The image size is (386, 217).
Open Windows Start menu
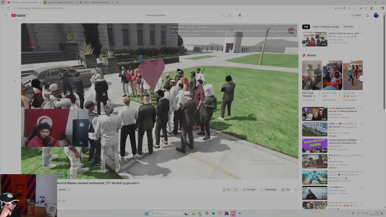146,213
